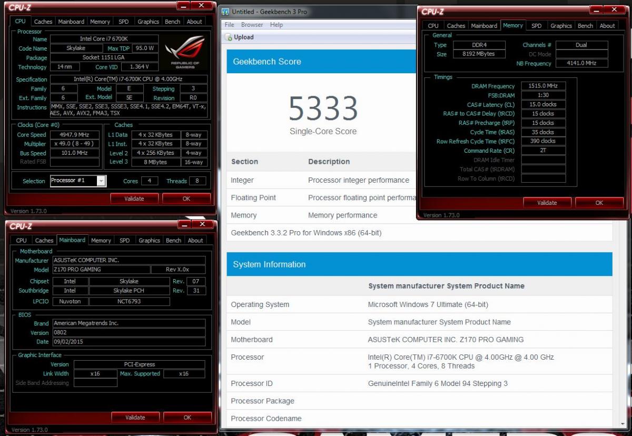The width and height of the screenshot is (632, 436).
Task: Switch to Bench tab in top-left CPU-Z
Action: click(173, 22)
